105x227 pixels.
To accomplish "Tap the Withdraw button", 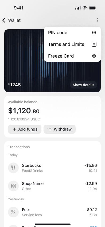I will [x=60, y=129].
